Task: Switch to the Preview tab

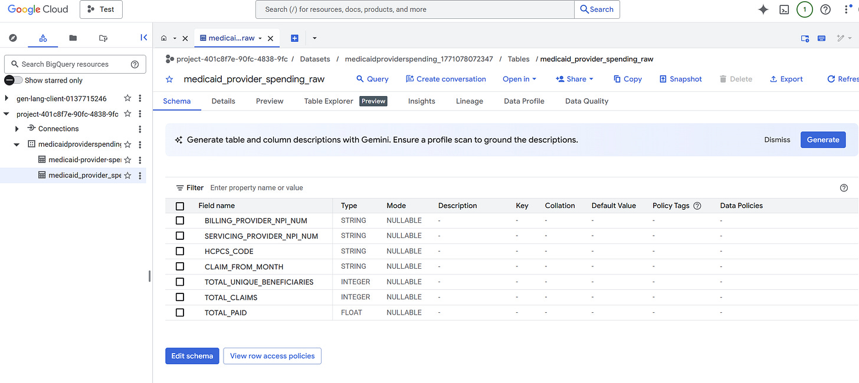Action: pos(270,101)
